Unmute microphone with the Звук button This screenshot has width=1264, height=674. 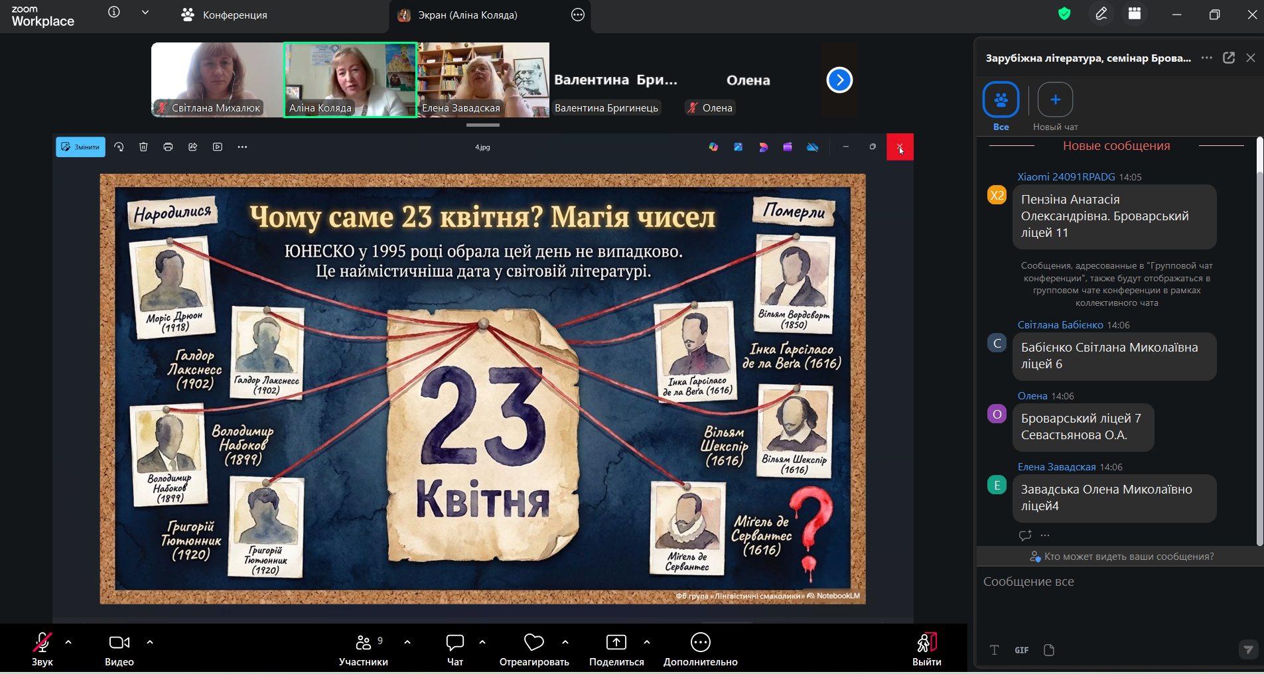(x=42, y=648)
